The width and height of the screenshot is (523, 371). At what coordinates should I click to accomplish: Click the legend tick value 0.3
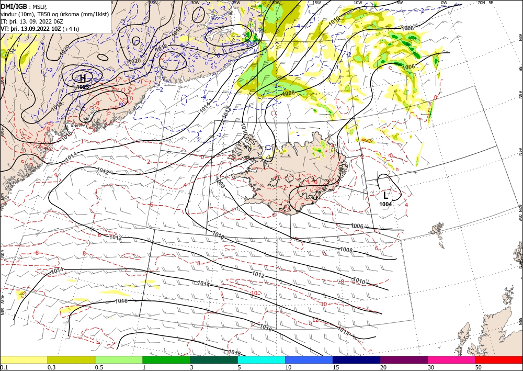51,367
